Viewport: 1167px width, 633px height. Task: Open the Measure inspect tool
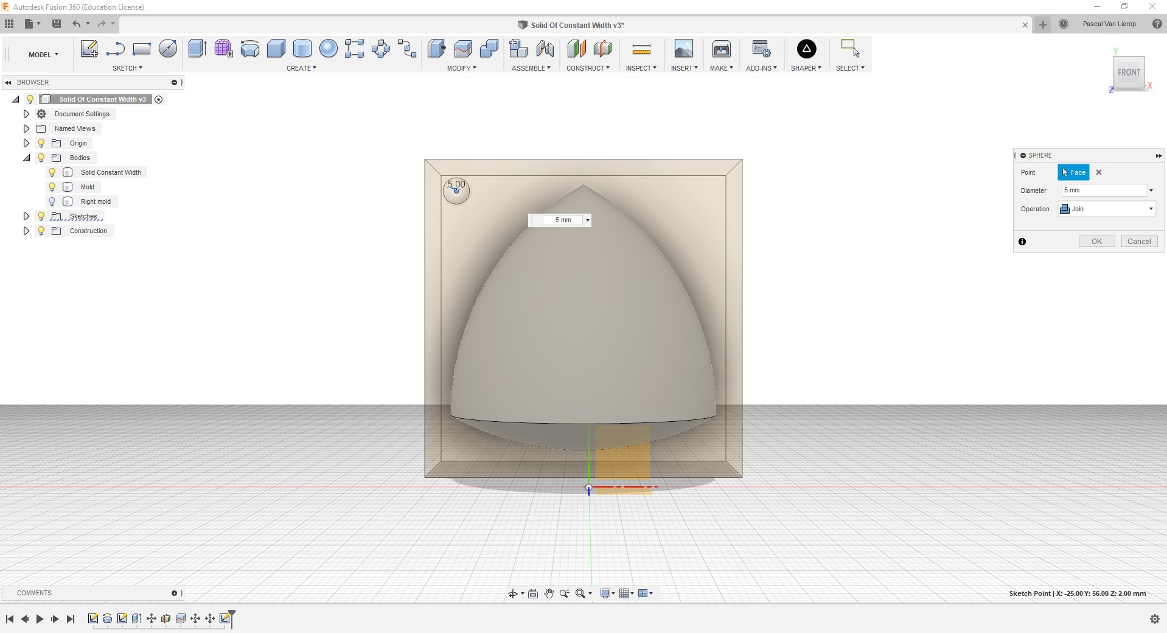point(641,49)
